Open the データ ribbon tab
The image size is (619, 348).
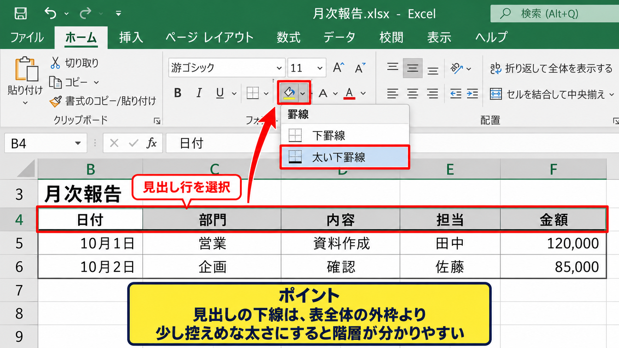(x=339, y=37)
